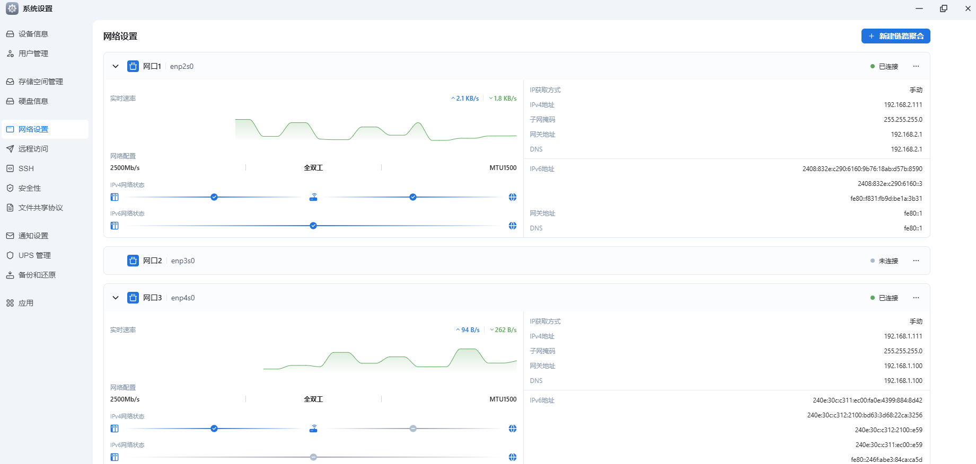Go to 远程访问 settings page
The height and width of the screenshot is (464, 976).
(33, 149)
